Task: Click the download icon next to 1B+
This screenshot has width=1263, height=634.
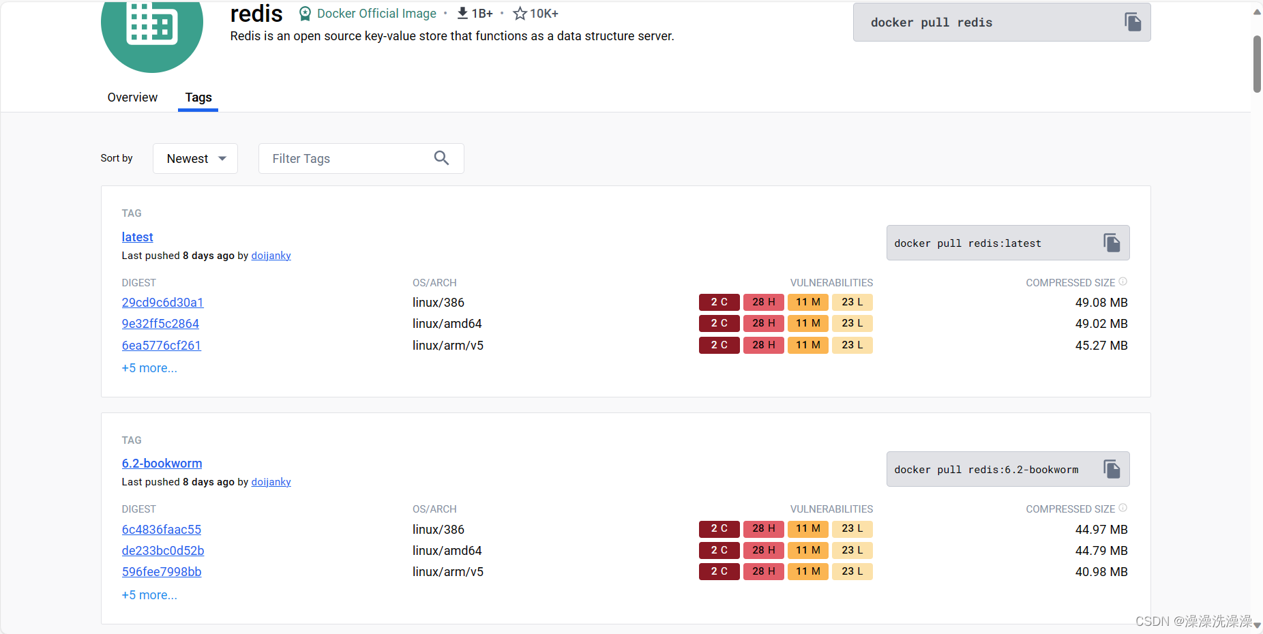Action: (x=462, y=13)
